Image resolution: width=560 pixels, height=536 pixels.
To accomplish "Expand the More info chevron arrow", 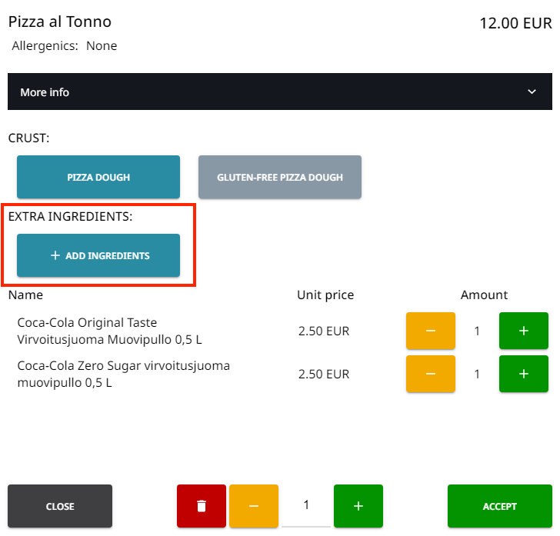I will (x=532, y=92).
